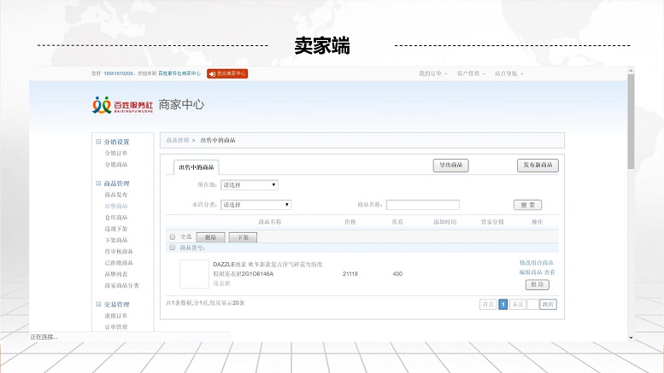Click the 库存 column header
Image resolution: width=664 pixels, height=373 pixels.
click(x=397, y=222)
